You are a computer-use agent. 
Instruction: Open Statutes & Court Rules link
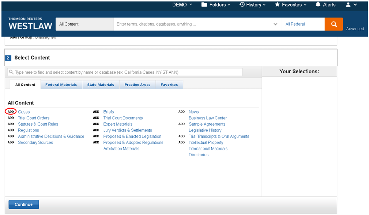coord(38,124)
